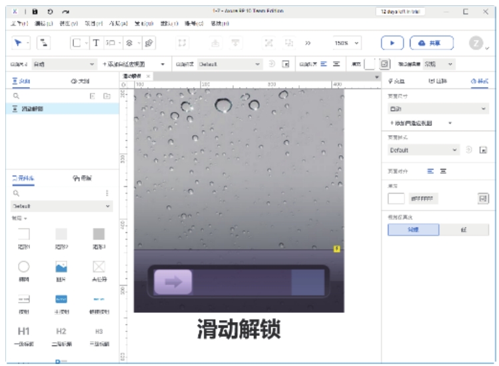499x366 pixels.
Task: Click the Preview play button
Action: point(392,43)
